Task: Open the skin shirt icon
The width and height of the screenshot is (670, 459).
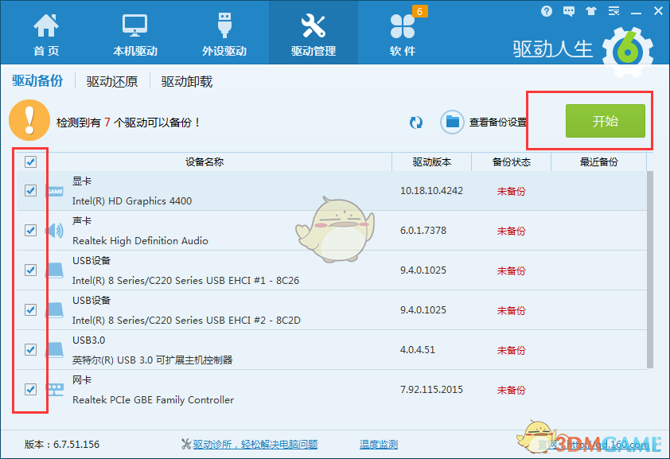Action: (x=591, y=11)
